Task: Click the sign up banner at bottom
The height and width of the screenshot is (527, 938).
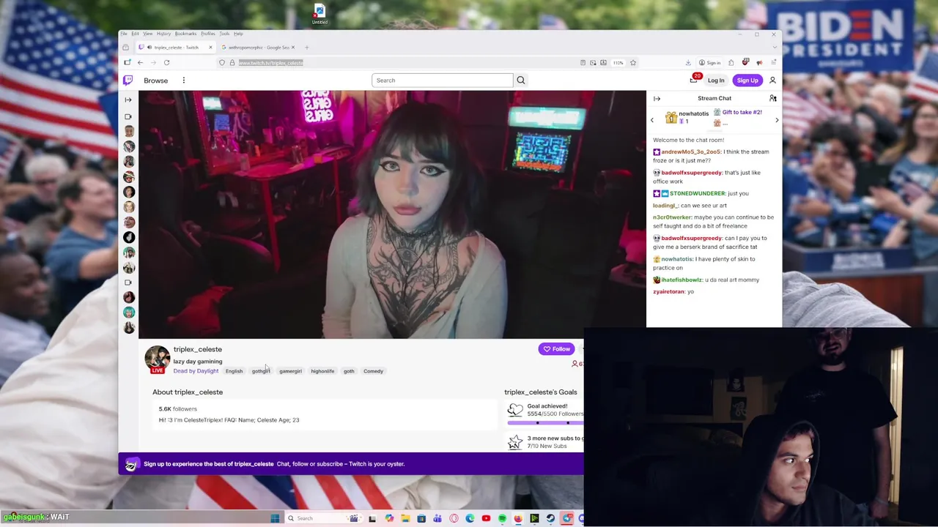Action: coord(351,464)
